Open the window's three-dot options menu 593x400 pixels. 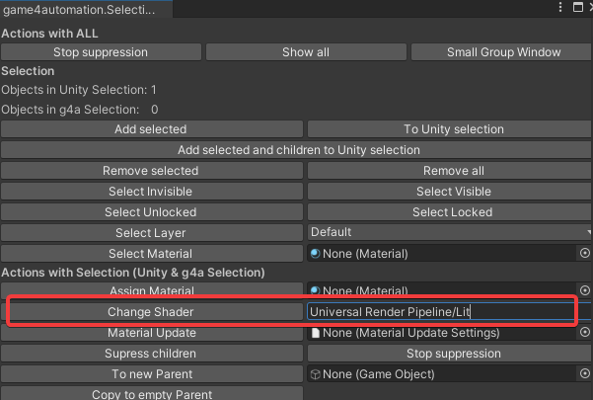(x=559, y=8)
